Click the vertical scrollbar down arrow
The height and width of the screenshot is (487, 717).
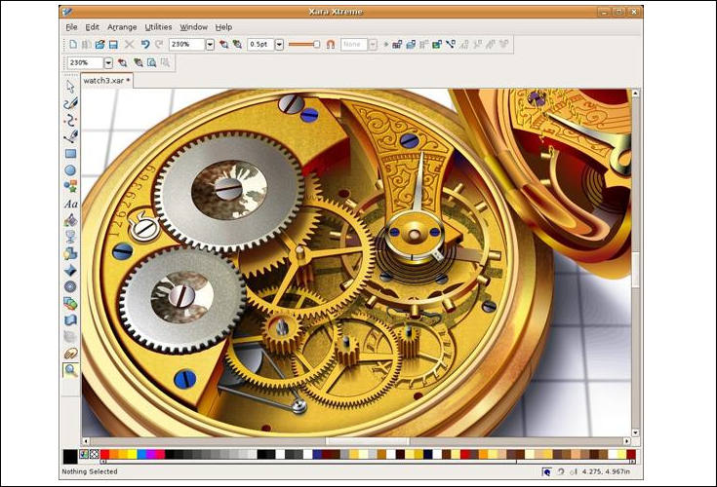pyautogui.click(x=636, y=432)
